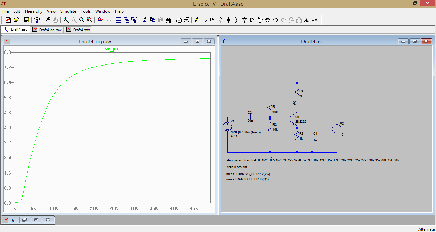This screenshot has width=436, height=232.
Task: Click the Print printer icon
Action: click(187, 20)
